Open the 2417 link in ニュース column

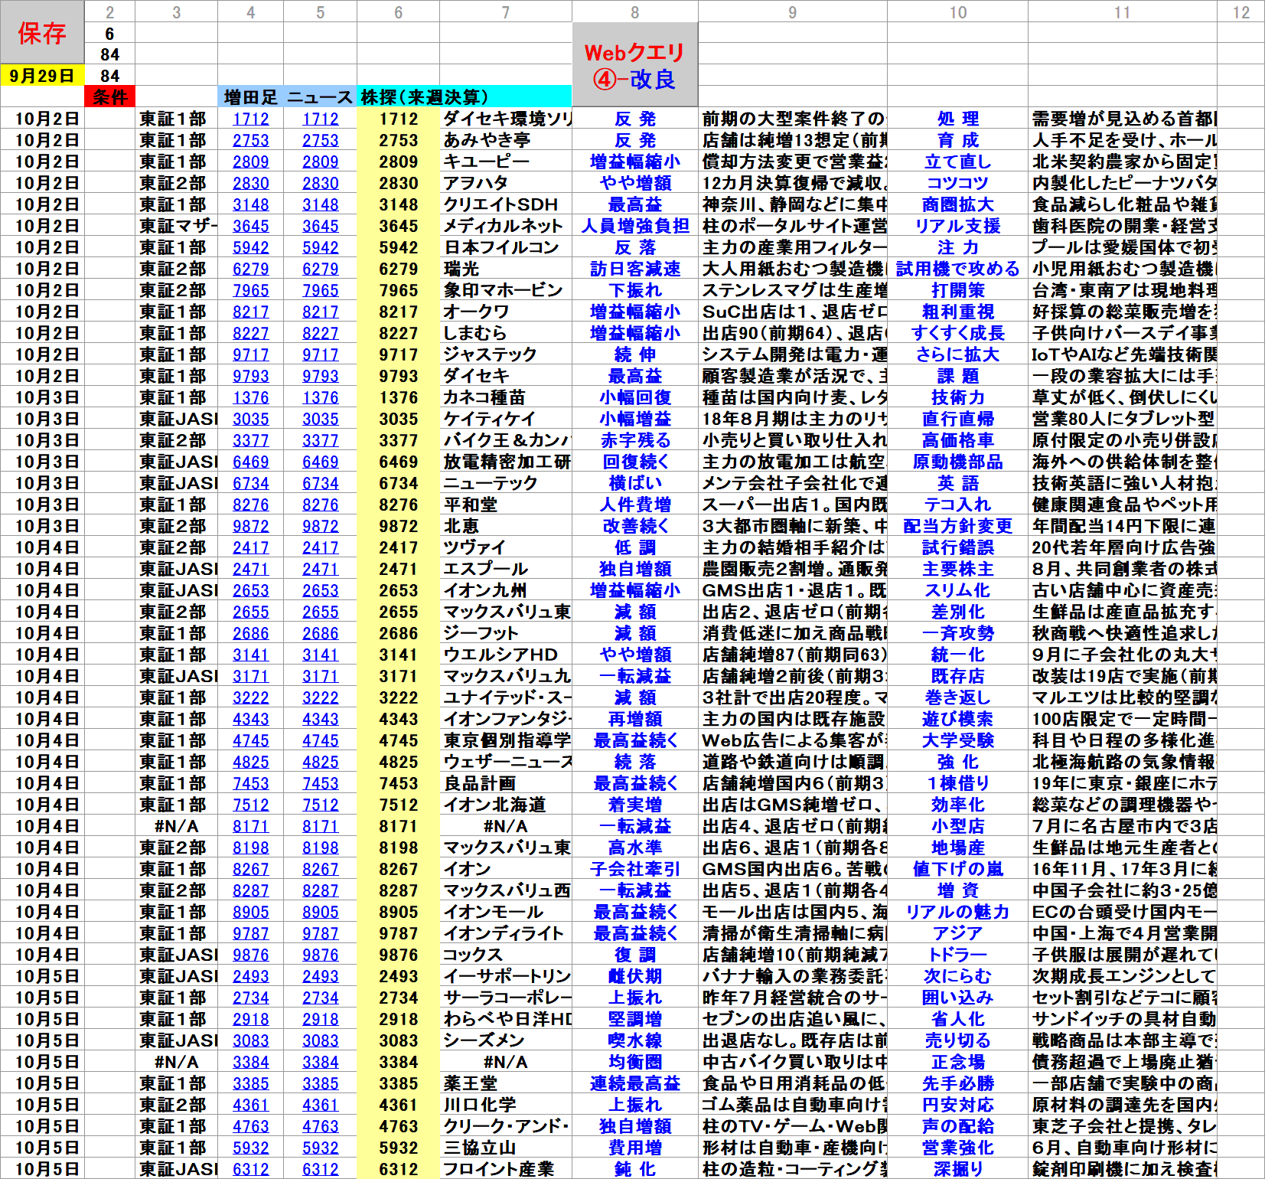[x=320, y=547]
